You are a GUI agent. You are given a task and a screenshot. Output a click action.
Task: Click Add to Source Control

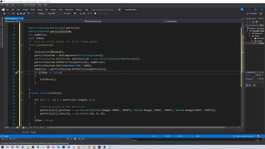pyautogui.click(x=244, y=136)
